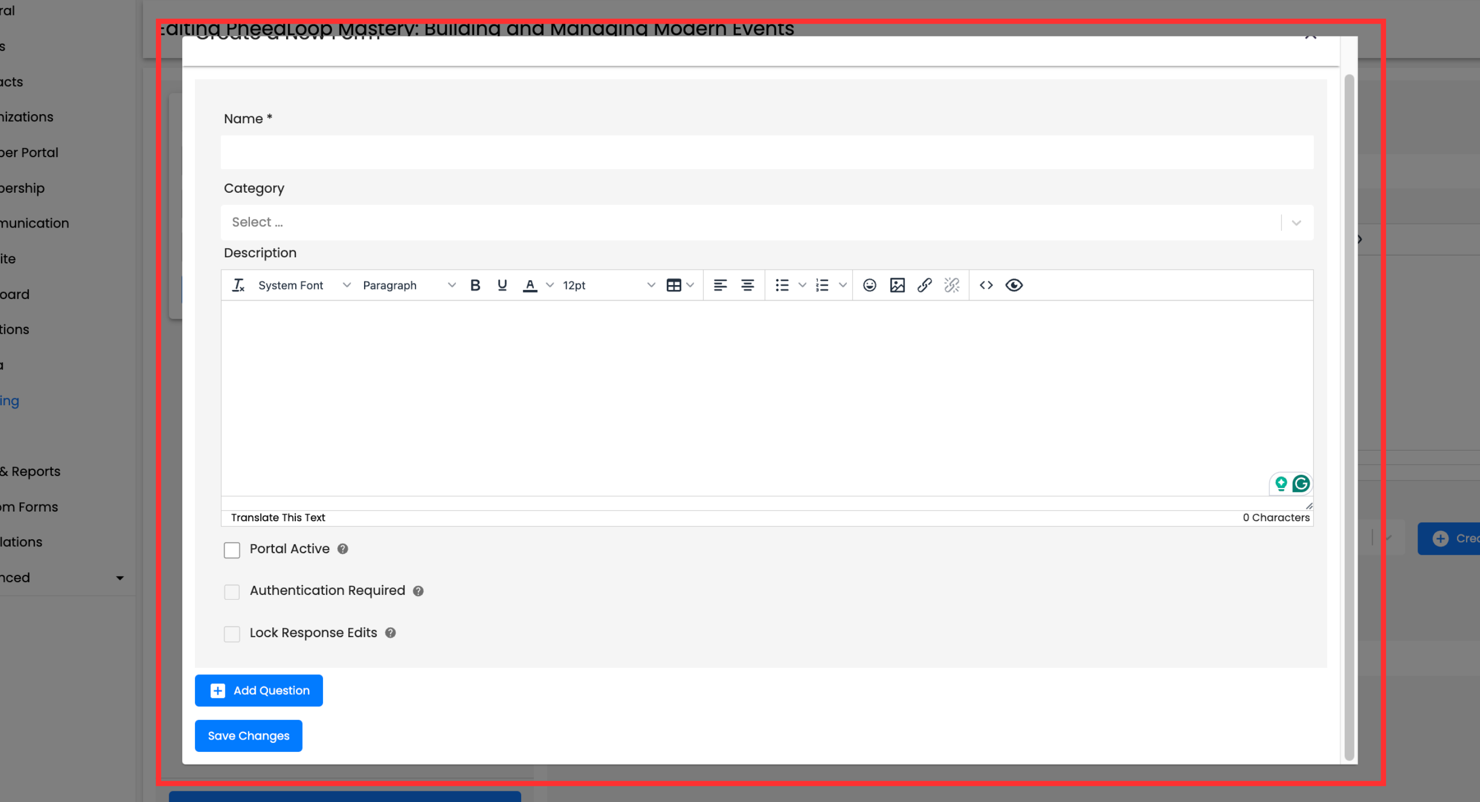Expand the System Font dropdown
The image size is (1480, 802).
[x=303, y=285]
